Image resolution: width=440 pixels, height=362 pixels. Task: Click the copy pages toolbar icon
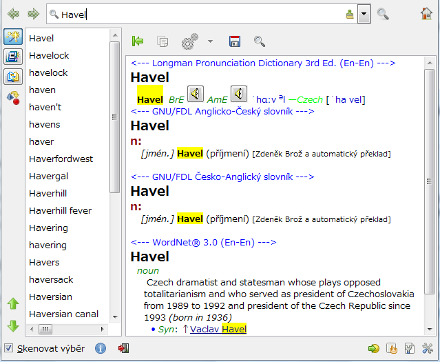pyautogui.click(x=163, y=41)
